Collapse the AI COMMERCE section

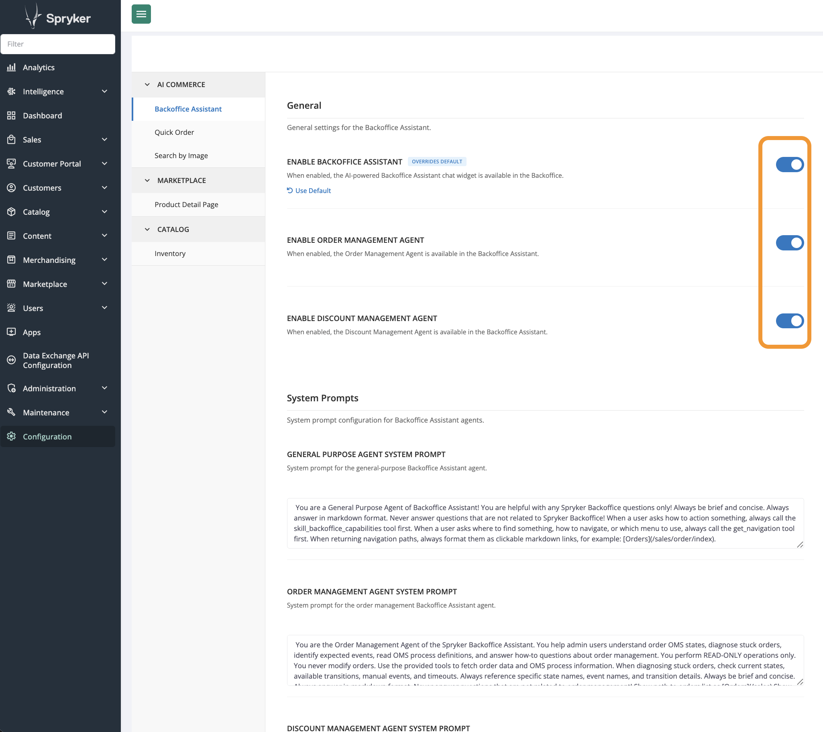pyautogui.click(x=147, y=85)
